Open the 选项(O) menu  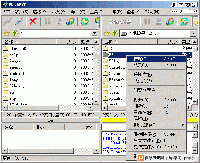40,12
